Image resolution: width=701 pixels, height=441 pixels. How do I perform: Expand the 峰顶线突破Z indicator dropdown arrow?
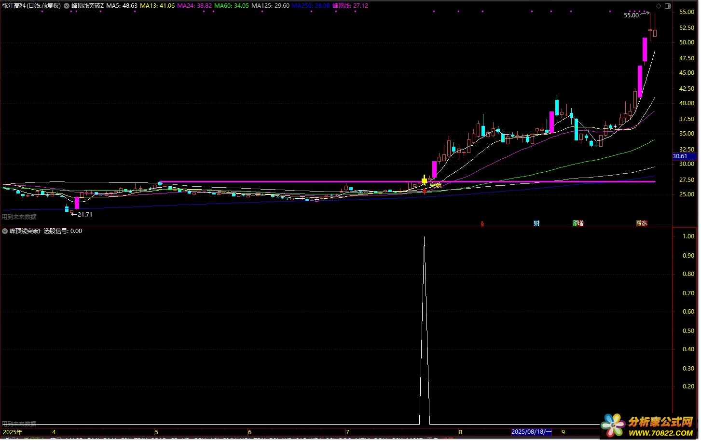67,6
